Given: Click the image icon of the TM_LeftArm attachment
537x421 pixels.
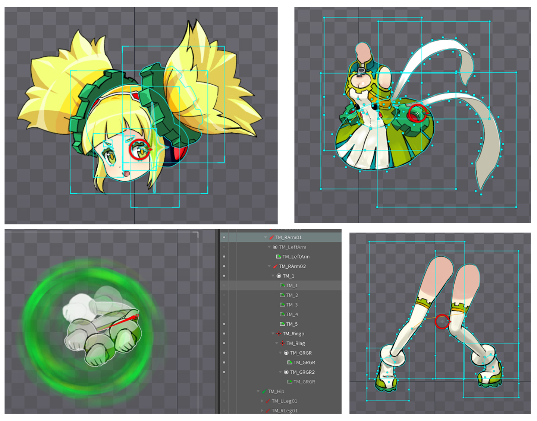Looking at the screenshot, I should 279,257.
